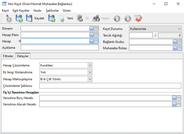Image resolution: width=184 pixels, height=134 pixels.
Task: Open the Hesap Mahsuplaşma combo box
Action: click(66, 79)
